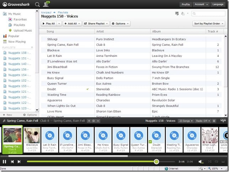The width and height of the screenshot is (229, 172).
Task: Open Now Playing in the sidebar
Action: 14,42
